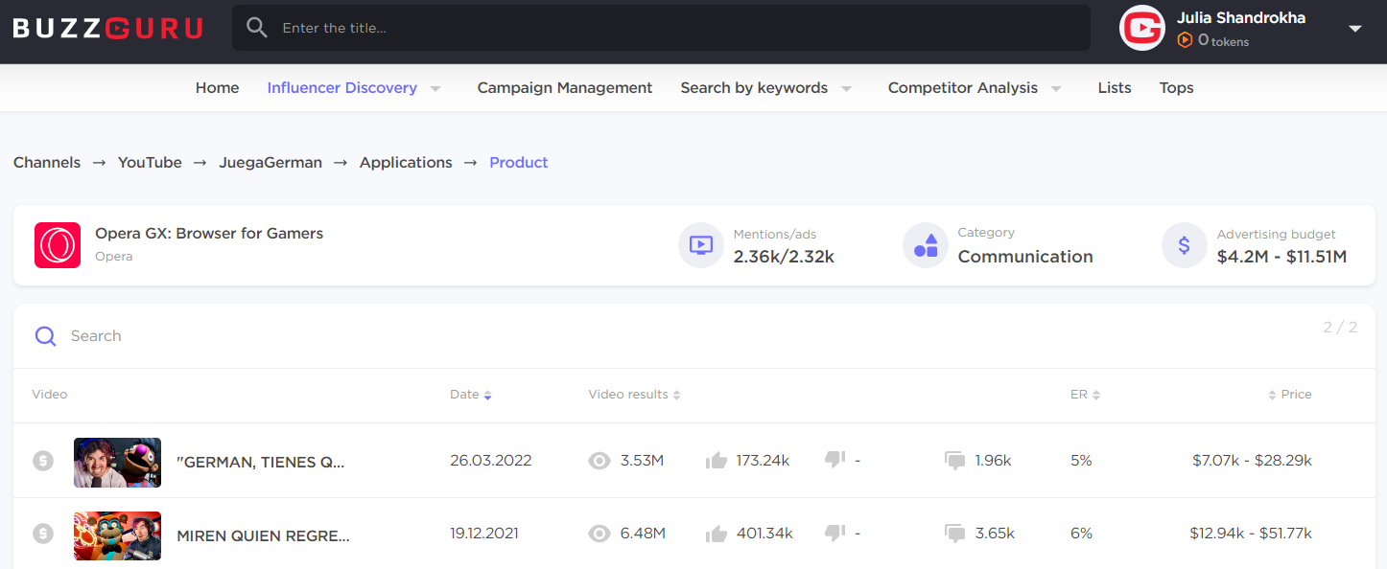The height and width of the screenshot is (569, 1387).
Task: Open Lists page
Action: pyautogui.click(x=1115, y=87)
